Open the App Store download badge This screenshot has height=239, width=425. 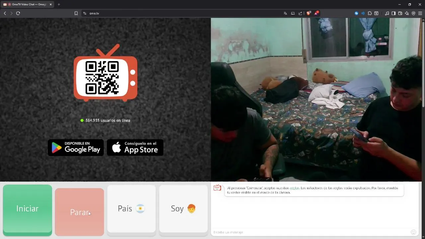pyautogui.click(x=135, y=147)
